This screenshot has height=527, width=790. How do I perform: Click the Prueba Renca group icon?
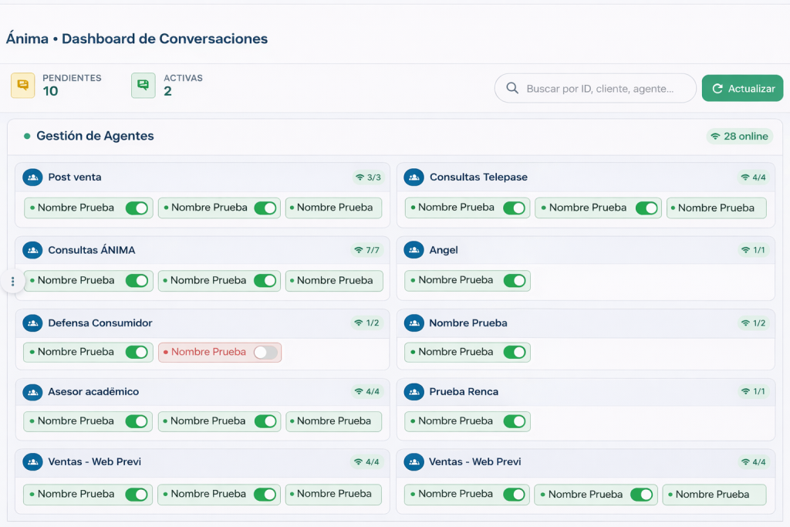414,392
